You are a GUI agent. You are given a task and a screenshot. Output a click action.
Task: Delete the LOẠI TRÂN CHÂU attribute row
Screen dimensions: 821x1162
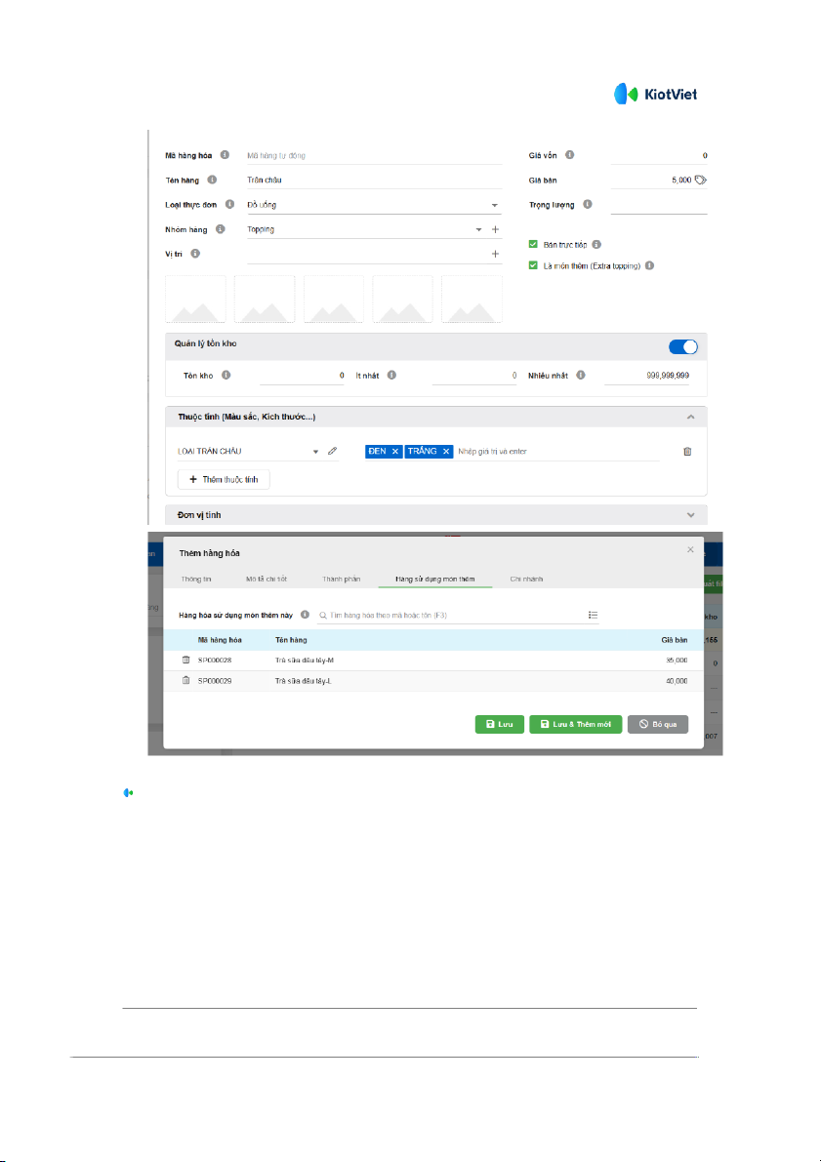[x=687, y=451]
